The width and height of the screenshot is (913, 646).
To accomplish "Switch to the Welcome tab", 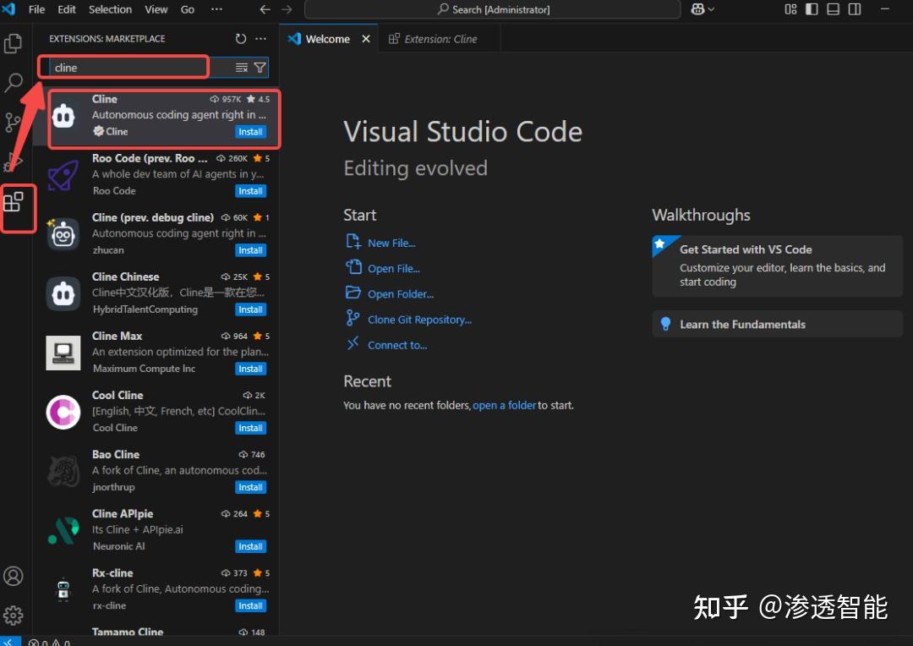I will point(327,39).
